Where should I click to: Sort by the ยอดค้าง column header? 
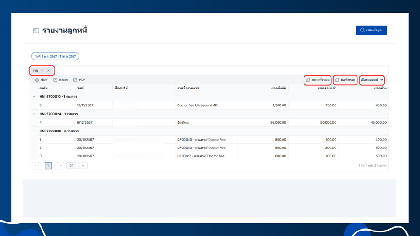[380, 88]
